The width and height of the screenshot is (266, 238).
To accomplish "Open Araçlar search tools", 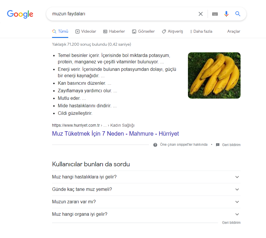I will click(x=234, y=32).
